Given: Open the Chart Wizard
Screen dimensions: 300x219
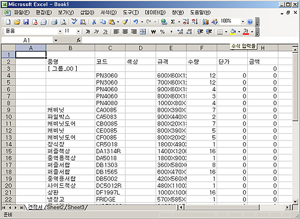Looking at the screenshot, I should [205, 22].
